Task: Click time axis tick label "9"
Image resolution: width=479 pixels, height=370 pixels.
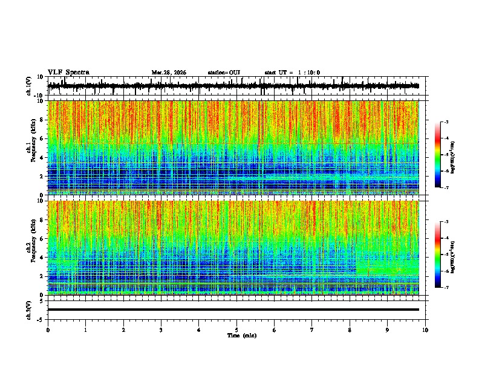Action: (387, 330)
